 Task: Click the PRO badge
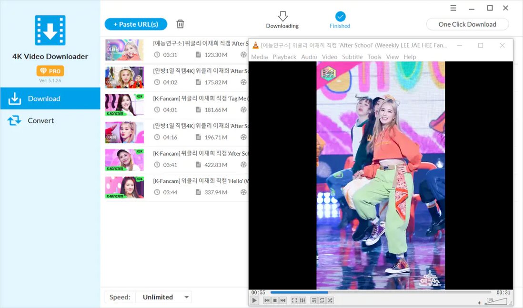point(50,71)
